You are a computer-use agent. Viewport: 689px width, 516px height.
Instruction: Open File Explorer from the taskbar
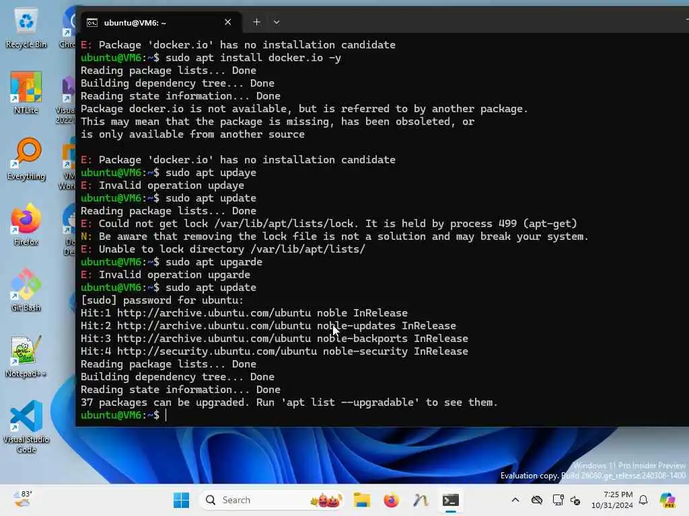361,500
